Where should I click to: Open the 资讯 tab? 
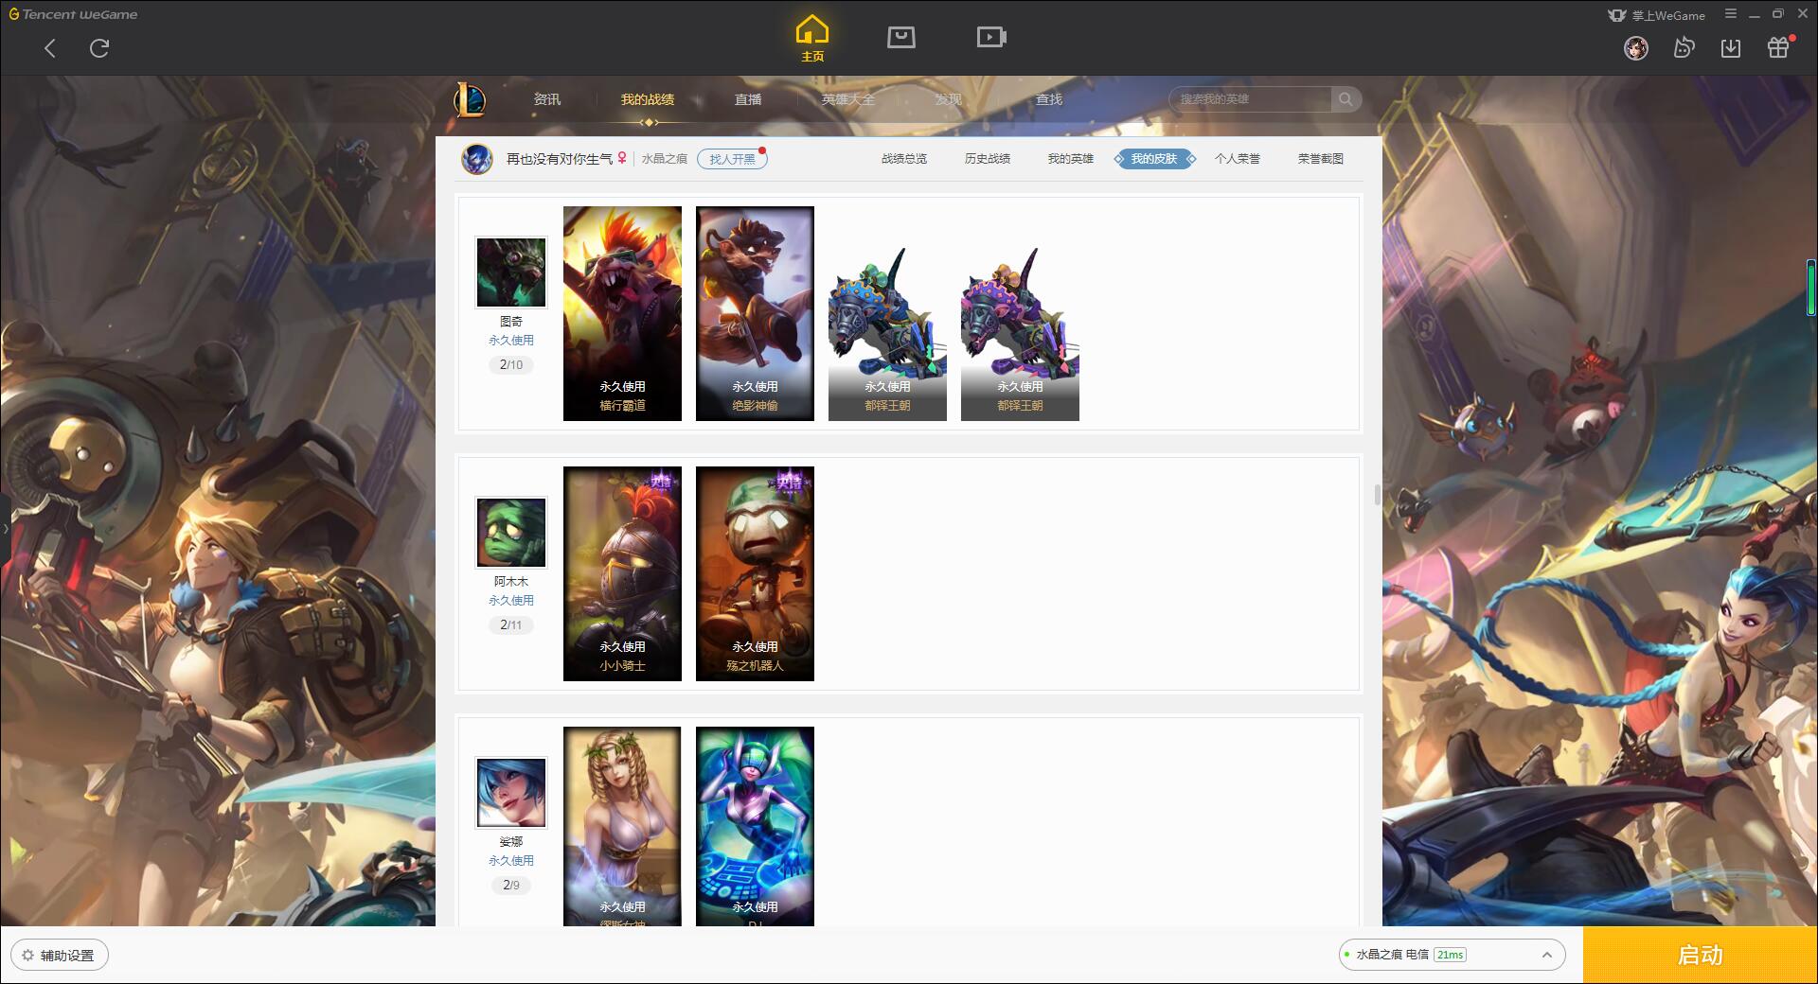pos(546,99)
